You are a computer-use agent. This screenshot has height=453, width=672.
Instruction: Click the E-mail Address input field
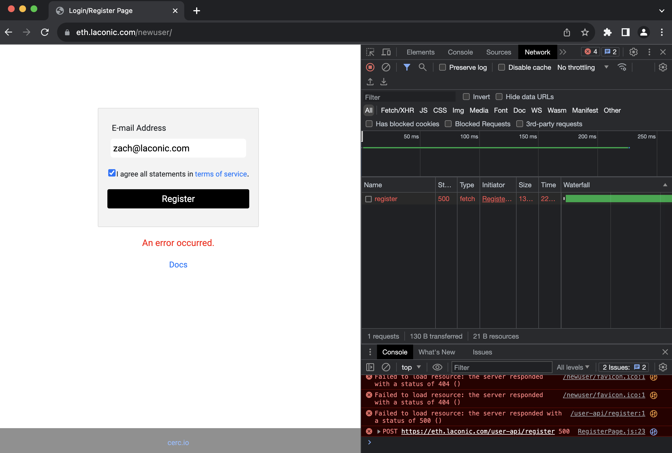coord(178,148)
